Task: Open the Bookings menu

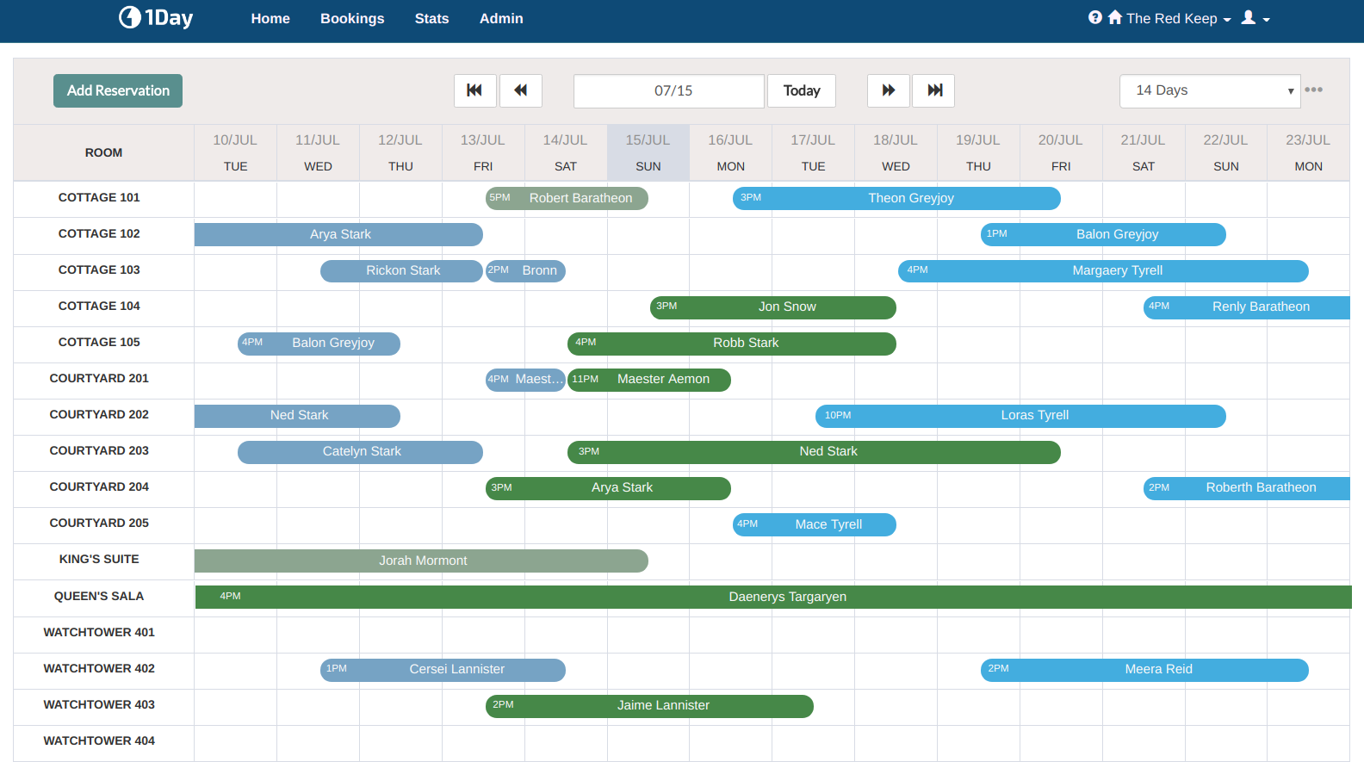Action: pyautogui.click(x=352, y=18)
